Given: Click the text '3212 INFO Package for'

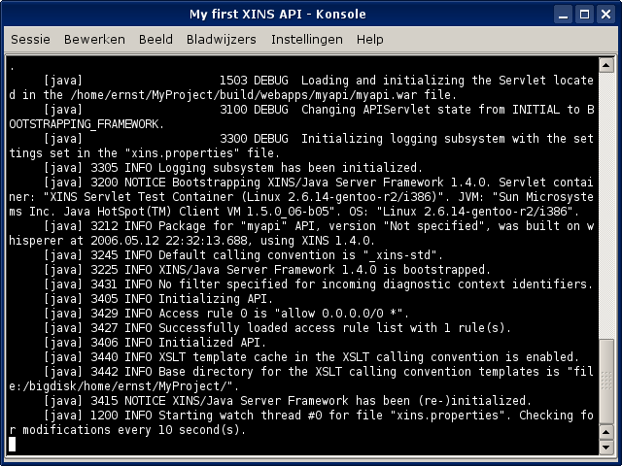Looking at the screenshot, I should pyautogui.click(x=162, y=226).
